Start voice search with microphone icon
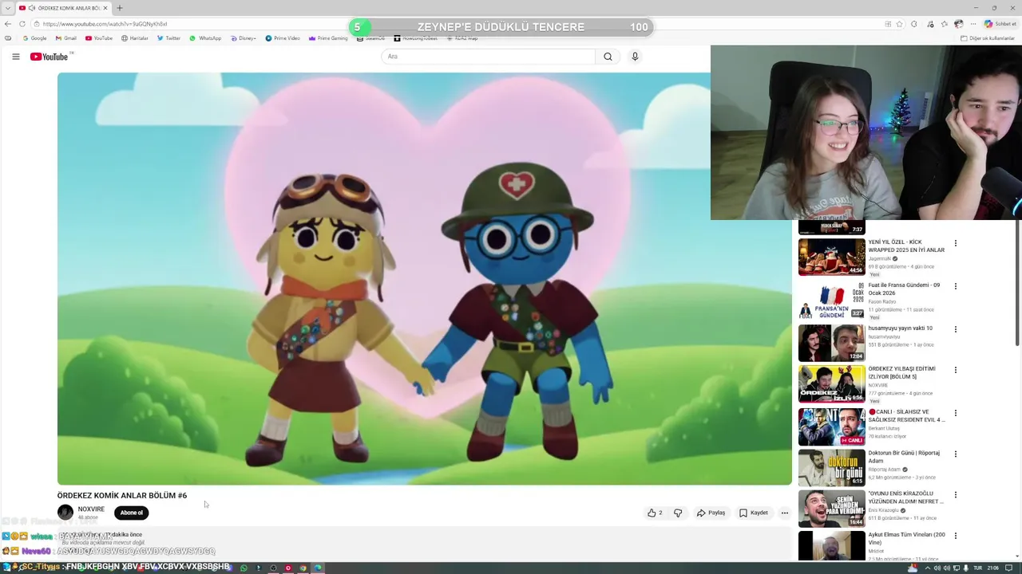Screen dimensions: 1022x574 pos(635,57)
